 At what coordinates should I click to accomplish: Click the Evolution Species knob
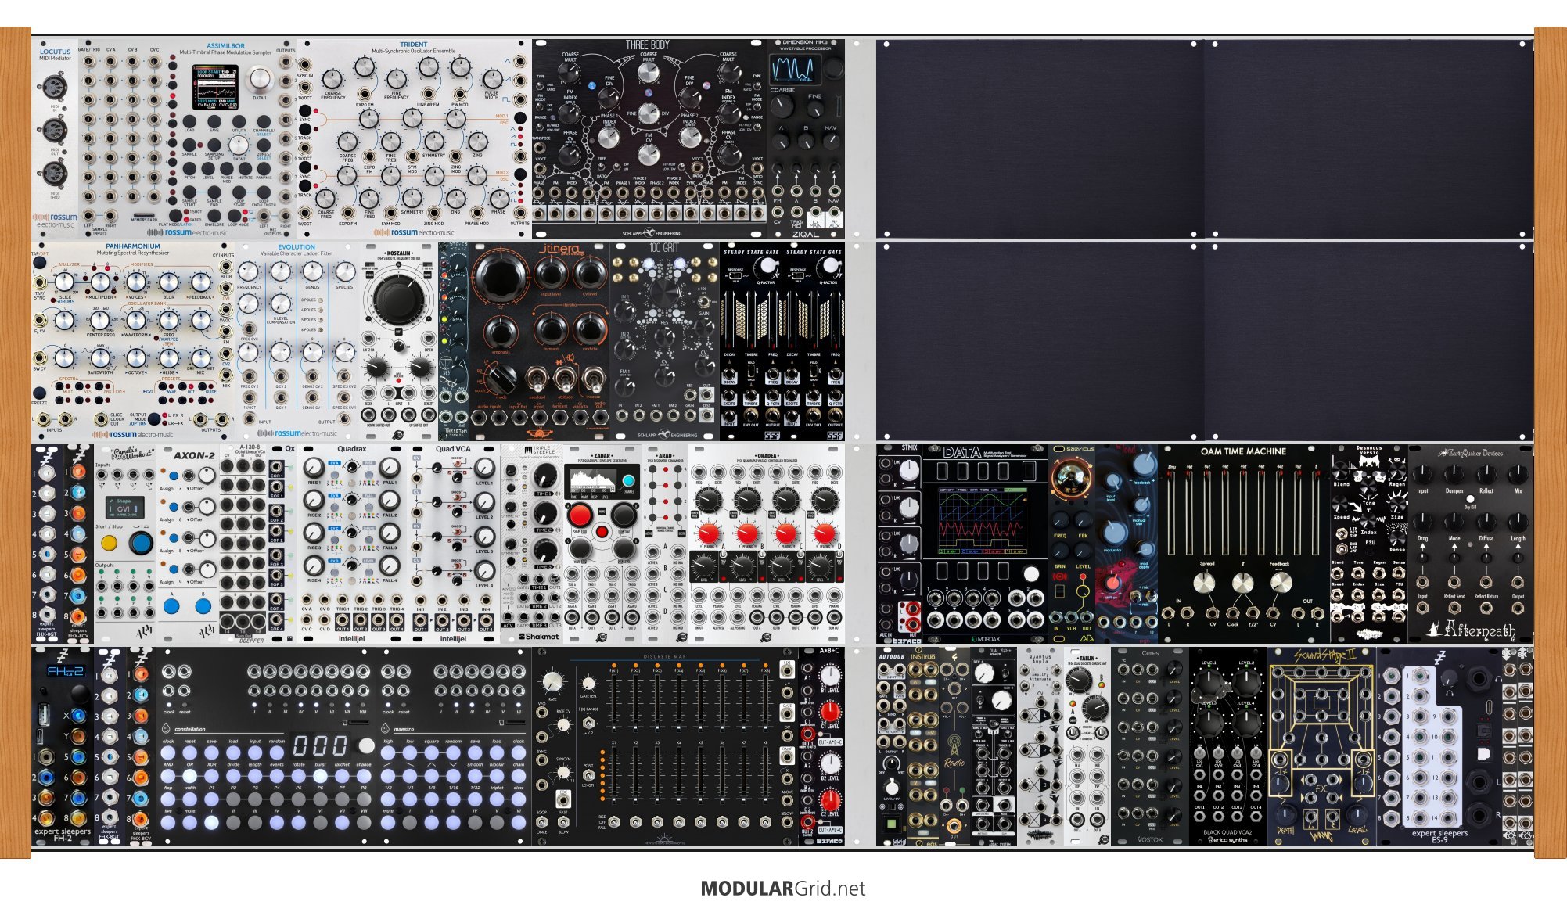(x=344, y=271)
